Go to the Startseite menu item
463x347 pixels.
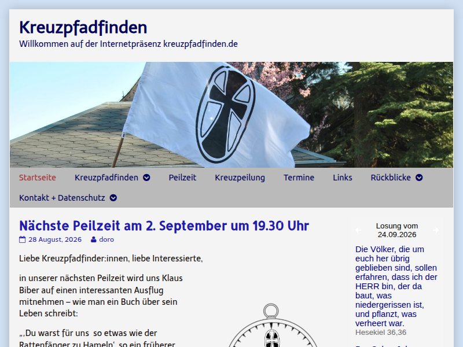click(x=38, y=178)
